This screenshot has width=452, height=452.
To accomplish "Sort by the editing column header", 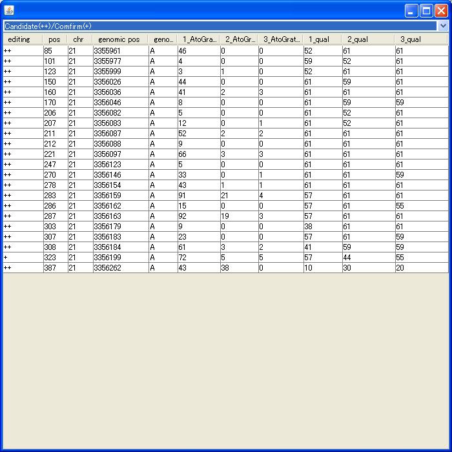I will click(23, 39).
